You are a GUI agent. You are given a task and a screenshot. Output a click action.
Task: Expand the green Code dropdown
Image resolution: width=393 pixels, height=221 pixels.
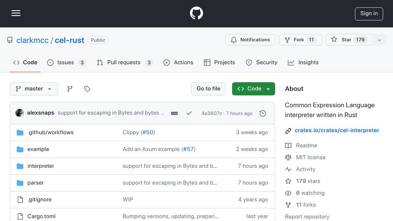[253, 89]
